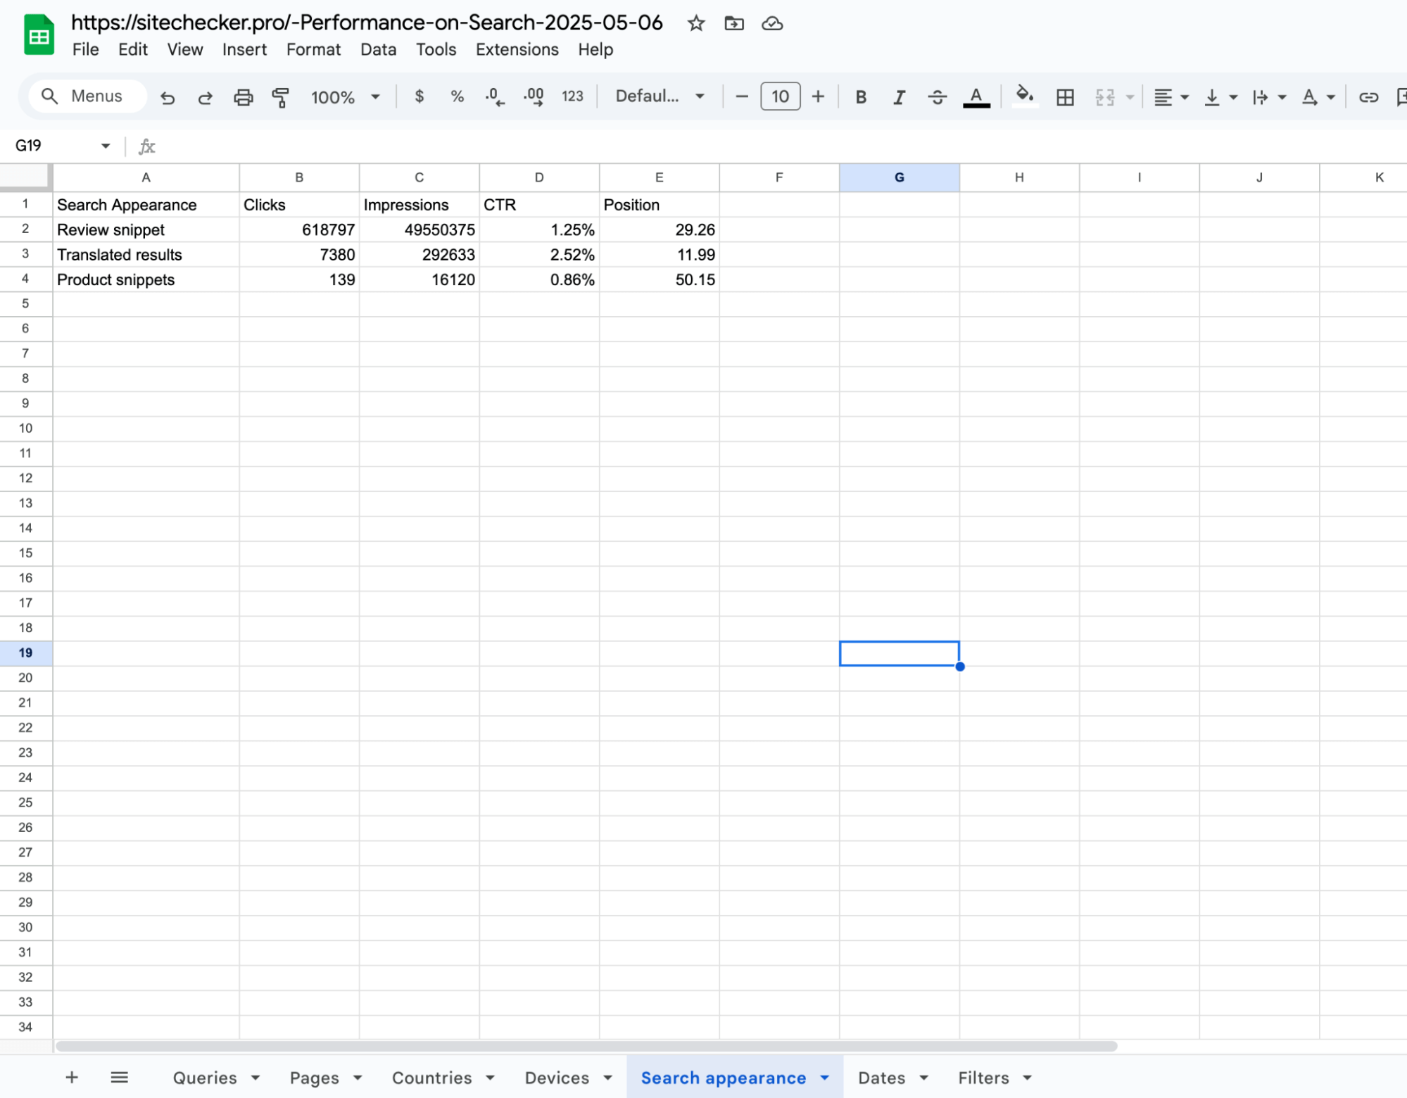This screenshot has height=1098, width=1407.
Task: Show all sheets list
Action: click(120, 1077)
